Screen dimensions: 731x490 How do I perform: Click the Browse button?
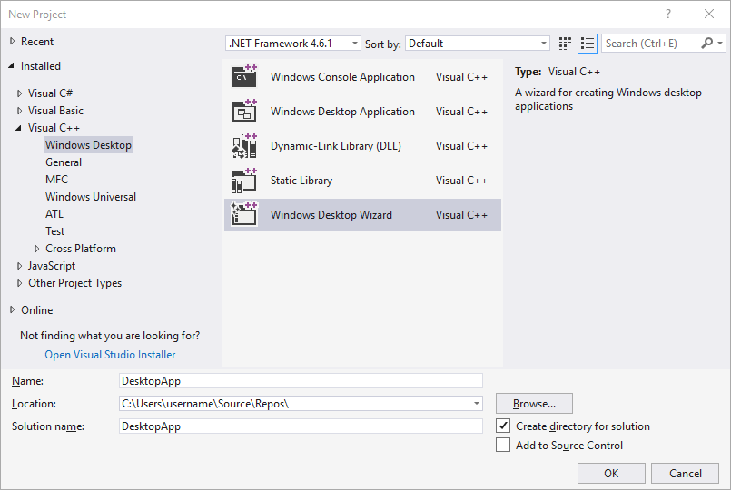click(534, 404)
